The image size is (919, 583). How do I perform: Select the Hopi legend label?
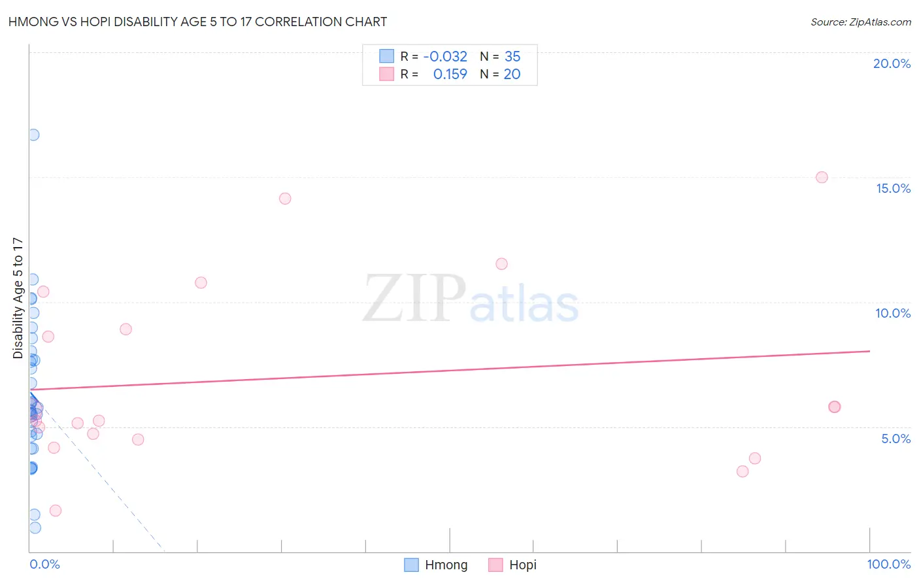523,565
